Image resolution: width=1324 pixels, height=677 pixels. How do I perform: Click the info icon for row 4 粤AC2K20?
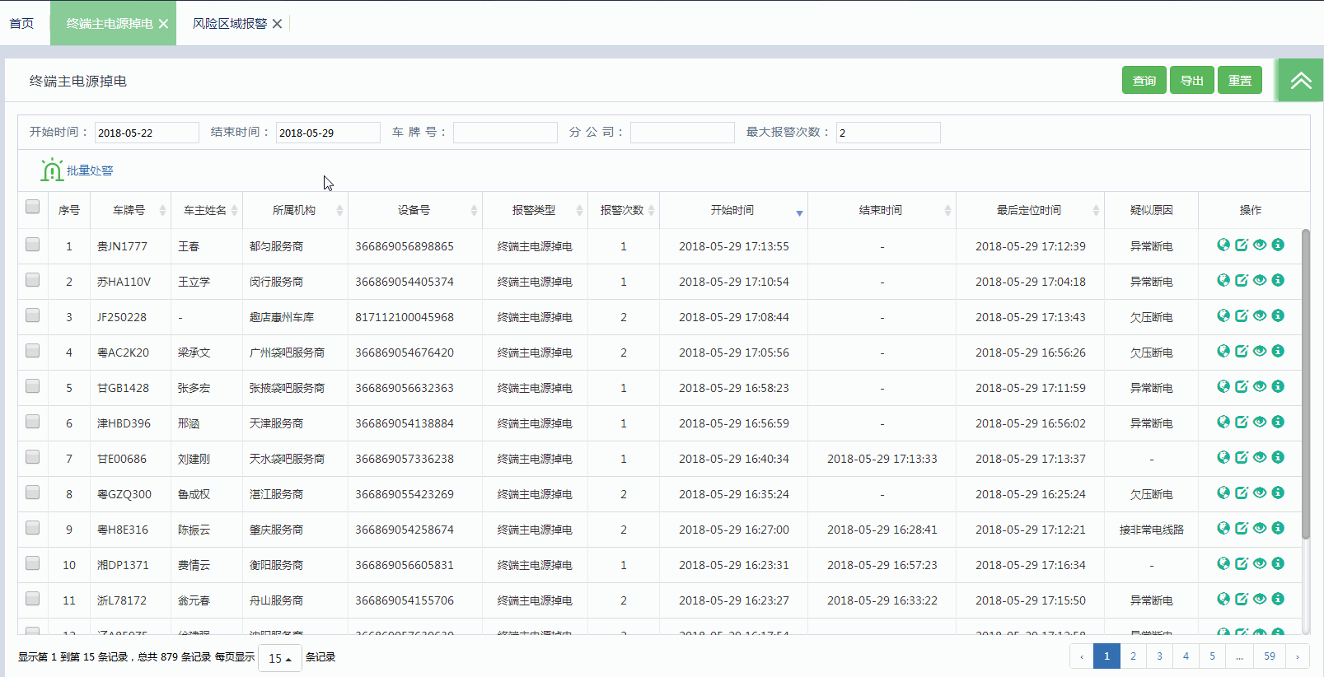click(1278, 351)
